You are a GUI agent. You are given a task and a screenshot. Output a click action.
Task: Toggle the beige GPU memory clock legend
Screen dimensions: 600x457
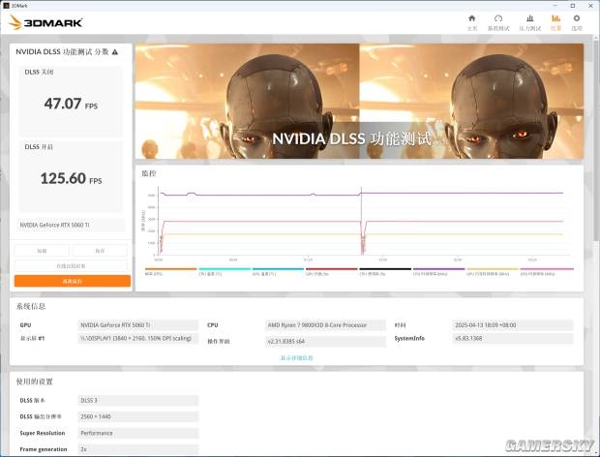click(x=492, y=271)
